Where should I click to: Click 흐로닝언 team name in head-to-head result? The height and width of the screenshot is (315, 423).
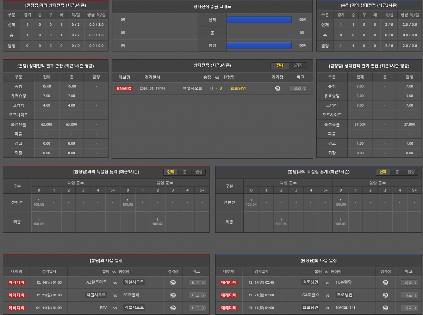click(238, 89)
